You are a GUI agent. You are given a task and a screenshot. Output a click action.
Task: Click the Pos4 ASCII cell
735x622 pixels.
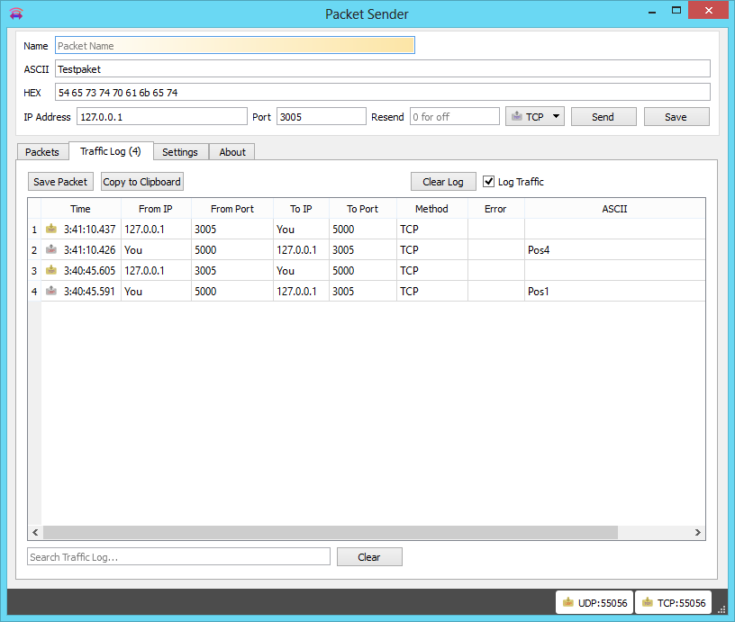[x=614, y=250]
